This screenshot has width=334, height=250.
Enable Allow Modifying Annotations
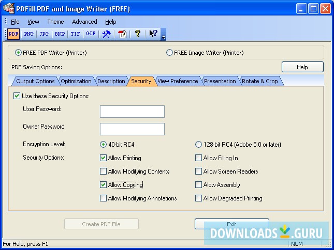(x=104, y=198)
